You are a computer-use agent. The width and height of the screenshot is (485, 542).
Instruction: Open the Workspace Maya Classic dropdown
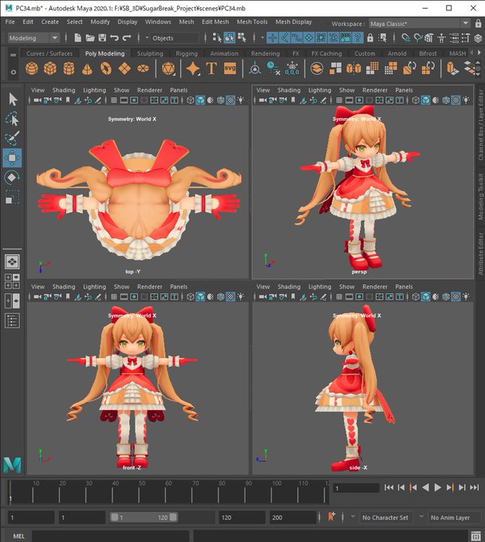click(420, 24)
